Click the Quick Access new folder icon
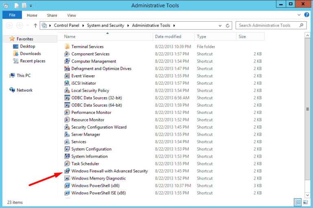Screen dimensions: 313x208 click(x=24, y=6)
